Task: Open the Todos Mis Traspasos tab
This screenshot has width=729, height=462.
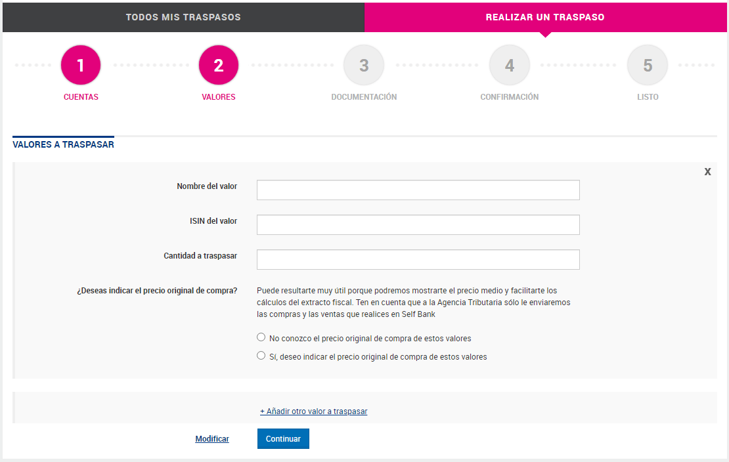Action: (x=183, y=17)
